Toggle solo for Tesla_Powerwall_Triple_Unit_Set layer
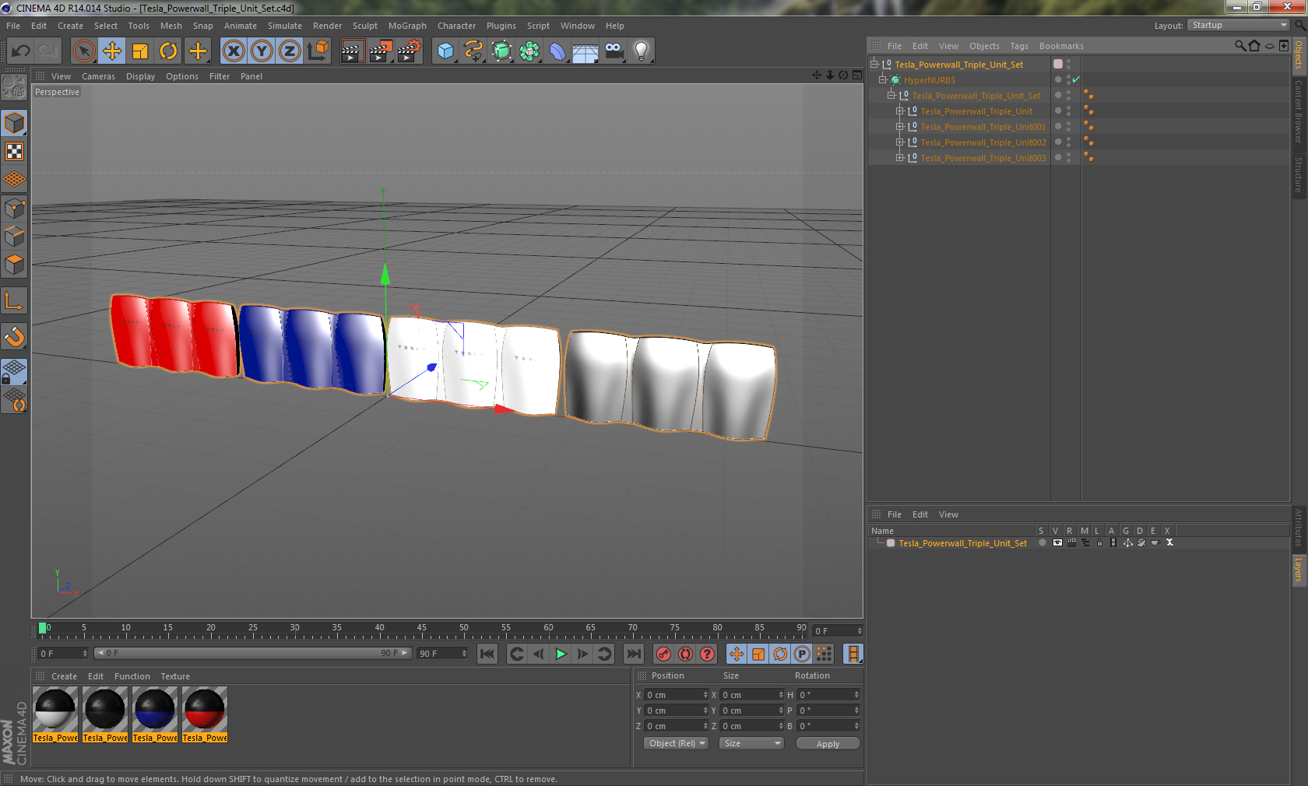The image size is (1308, 786). [1042, 543]
